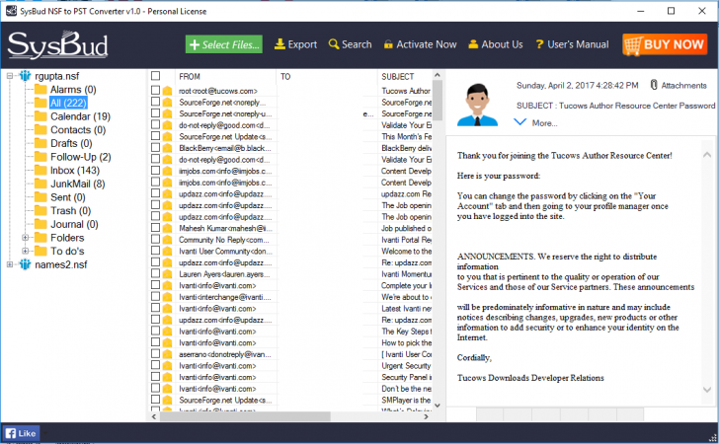
Task: Select the 'Urgent Security' subject row
Action: point(406,366)
